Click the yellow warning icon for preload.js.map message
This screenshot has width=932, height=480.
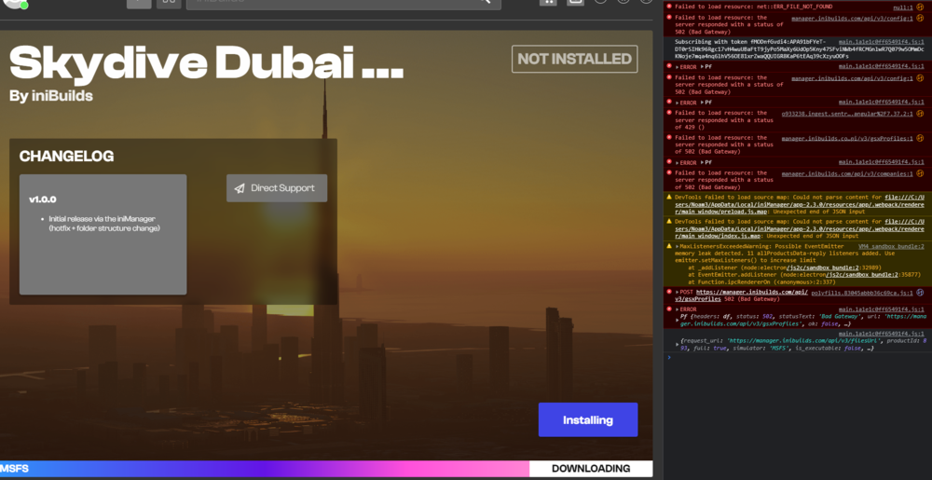pyautogui.click(x=669, y=198)
